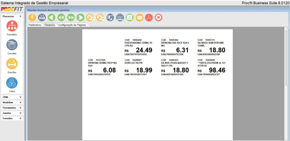The width and height of the screenshot is (290, 141).
Task: Print the report with the printer icon
Action: [42, 17]
